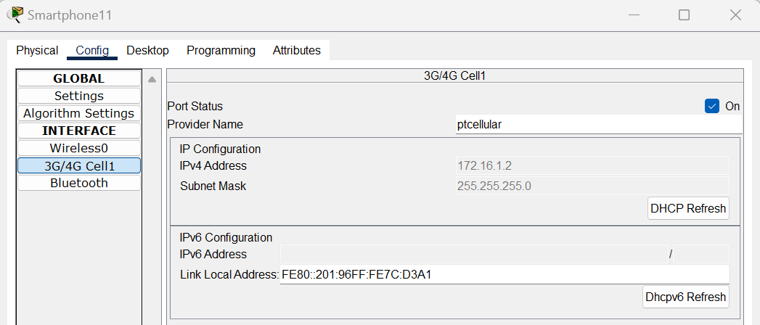Select the 3G/4G Cell1 interface
760x325 pixels.
(79, 165)
